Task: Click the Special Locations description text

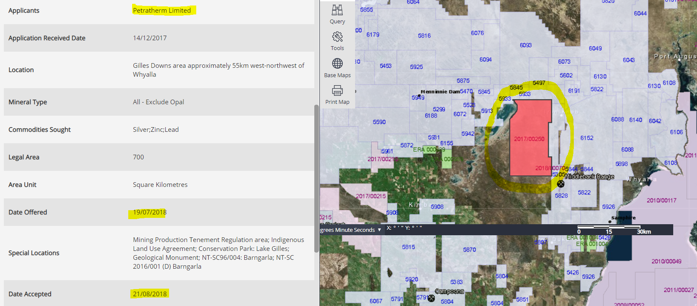Action: click(x=218, y=253)
